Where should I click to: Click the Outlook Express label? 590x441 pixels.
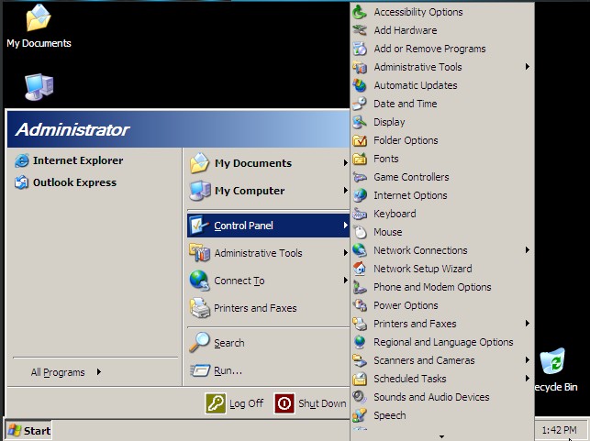click(74, 182)
